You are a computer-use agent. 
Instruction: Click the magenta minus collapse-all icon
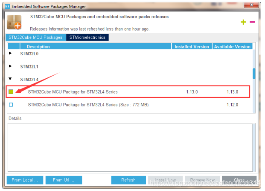[252, 22]
